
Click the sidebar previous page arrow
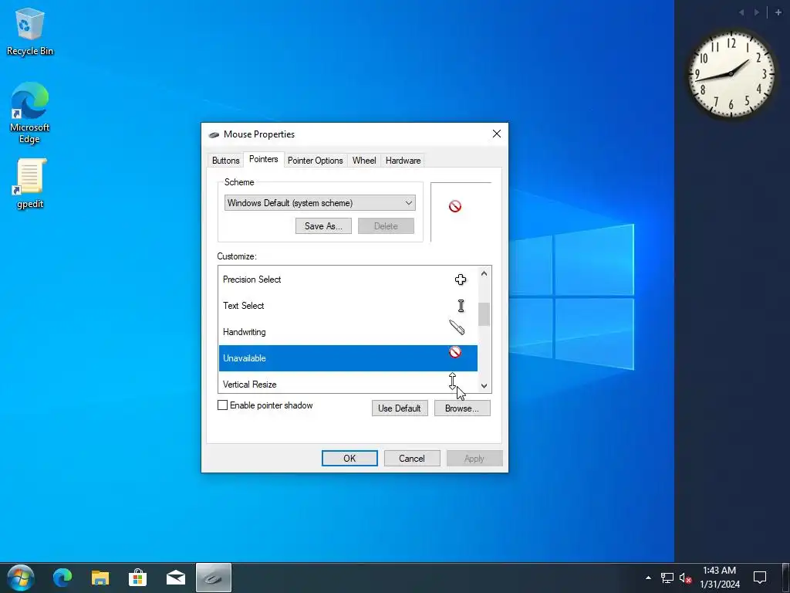click(x=741, y=12)
